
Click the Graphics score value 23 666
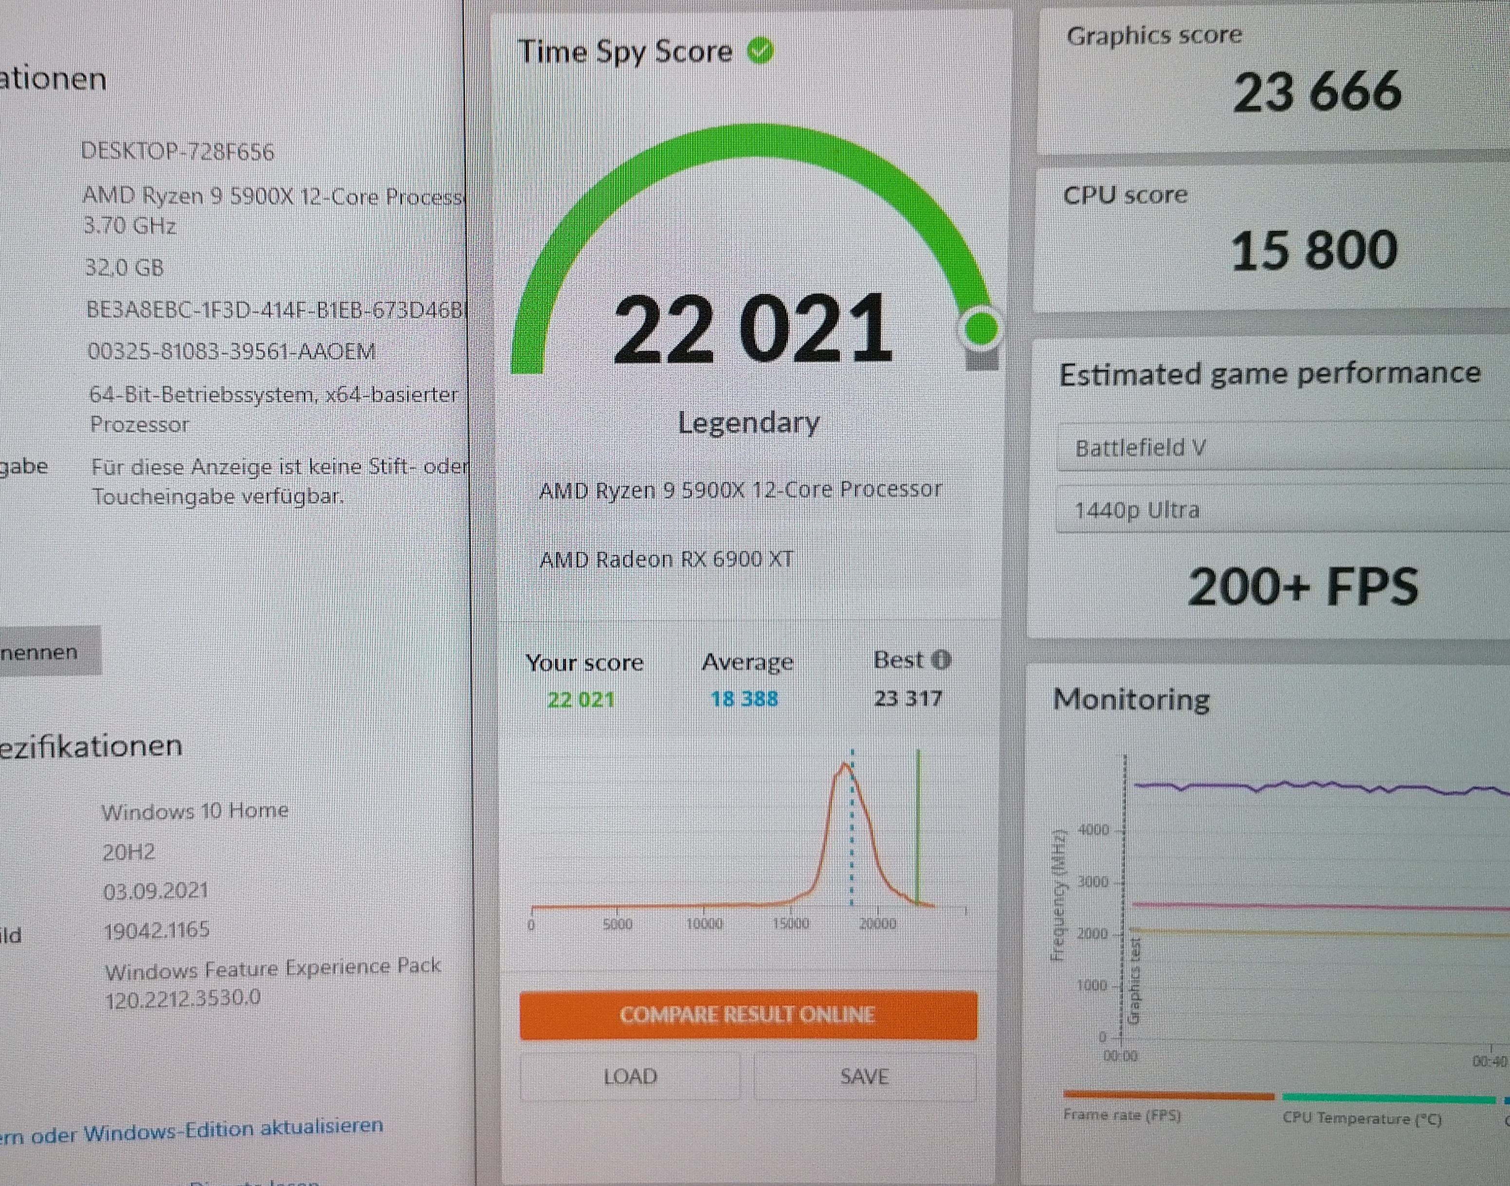pyautogui.click(x=1317, y=91)
